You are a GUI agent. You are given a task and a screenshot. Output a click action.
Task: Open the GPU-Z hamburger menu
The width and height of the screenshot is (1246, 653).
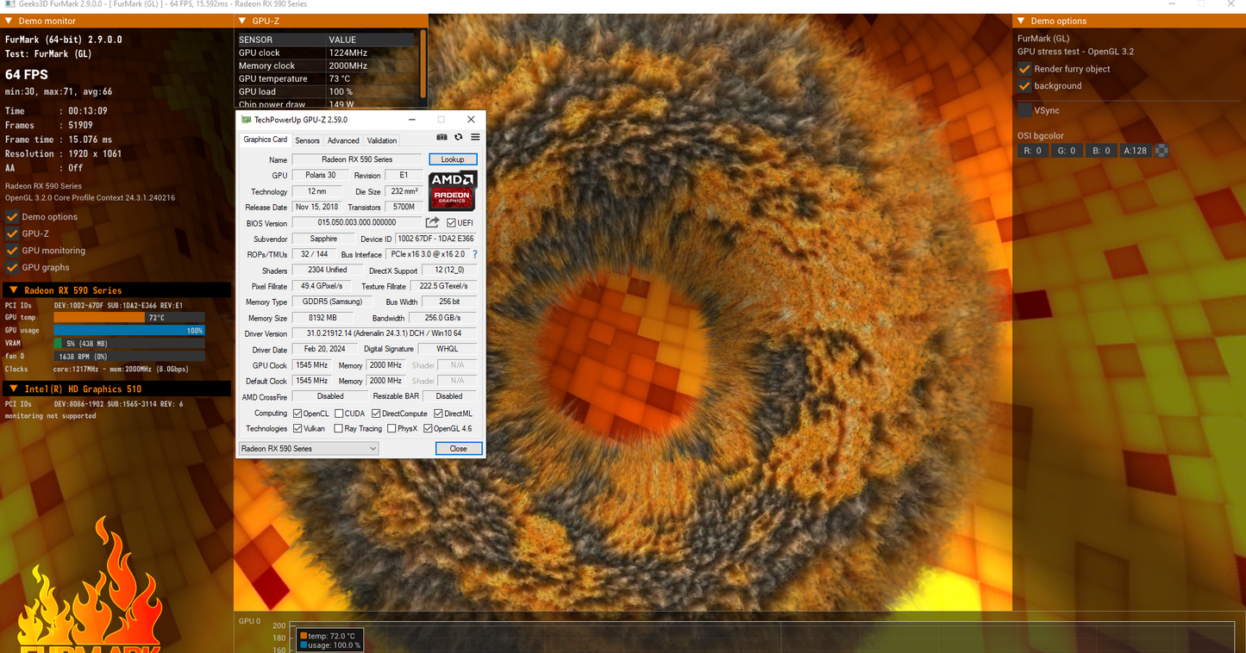click(x=475, y=138)
